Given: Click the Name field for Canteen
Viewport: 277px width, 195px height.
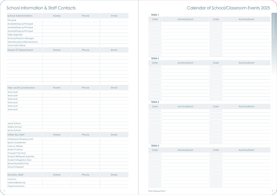Looking at the screenshot, I should [57, 179].
